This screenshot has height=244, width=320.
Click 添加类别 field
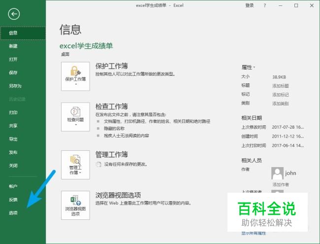tap(281, 104)
